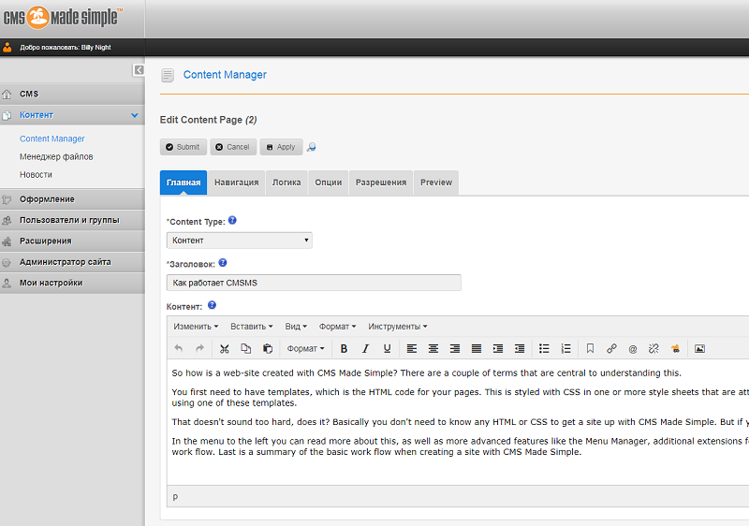This screenshot has width=749, height=526.
Task: Click the Cut scissors icon
Action: click(x=225, y=348)
